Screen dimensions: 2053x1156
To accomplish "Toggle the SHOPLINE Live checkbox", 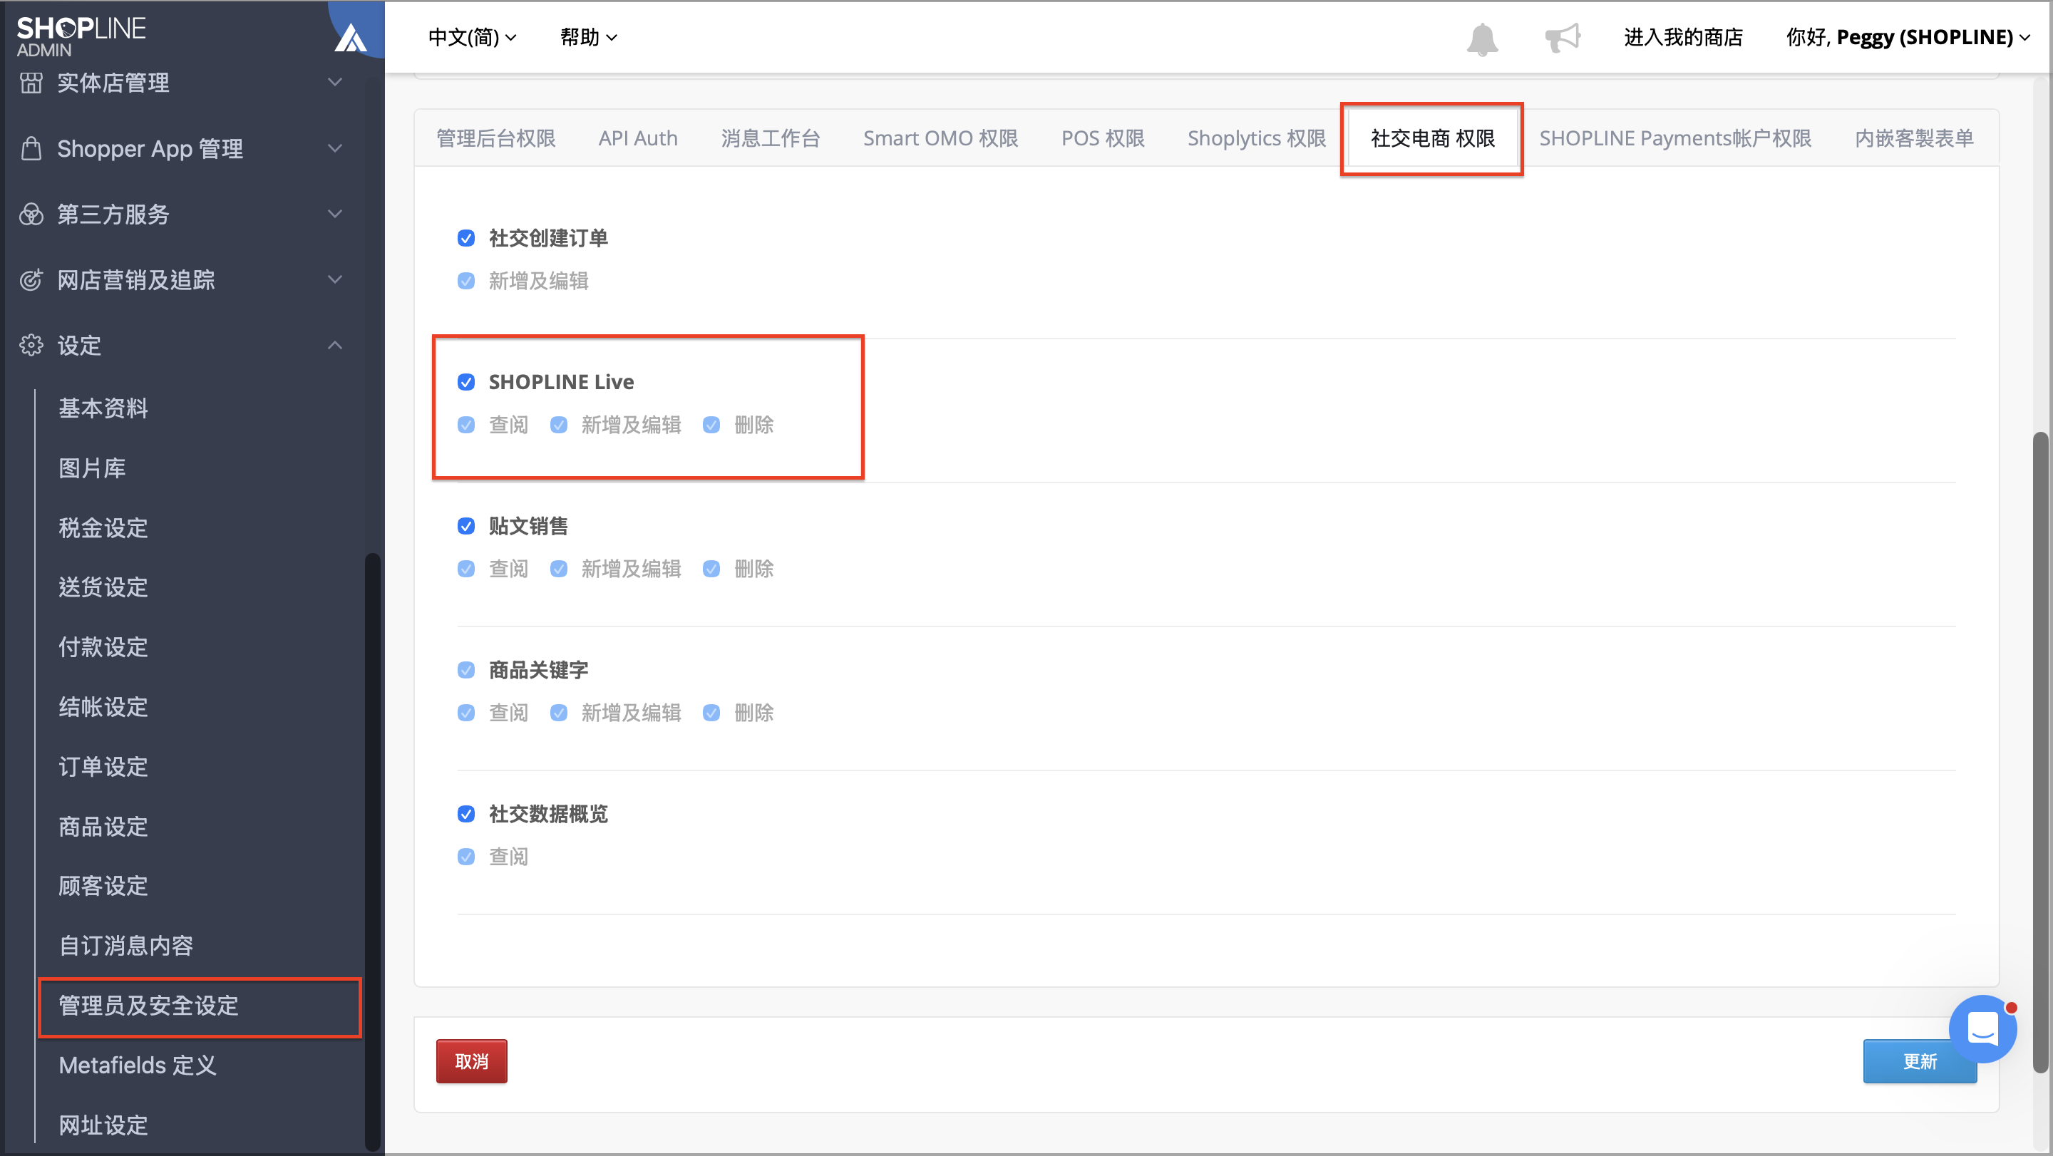I will pos(466,381).
